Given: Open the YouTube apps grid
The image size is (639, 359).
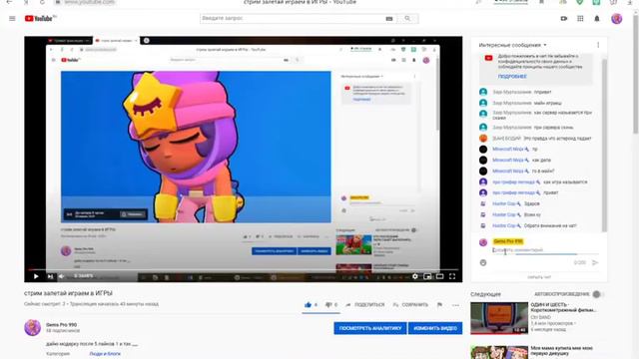Looking at the screenshot, I should point(580,19).
